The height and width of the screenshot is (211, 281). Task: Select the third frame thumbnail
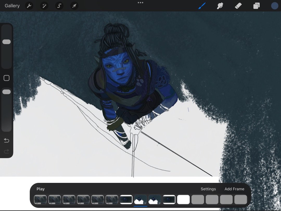[69, 200]
